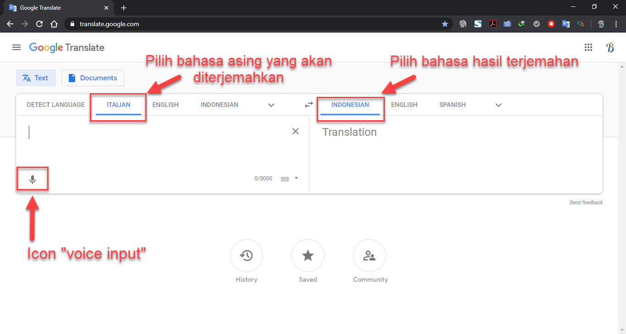Reload the page
Viewport: 626px width, 334px height.
pyautogui.click(x=39, y=24)
